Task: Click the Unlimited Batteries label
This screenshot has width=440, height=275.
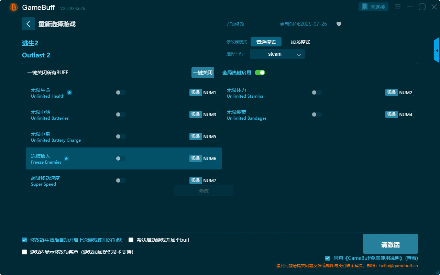Action: (x=50, y=118)
